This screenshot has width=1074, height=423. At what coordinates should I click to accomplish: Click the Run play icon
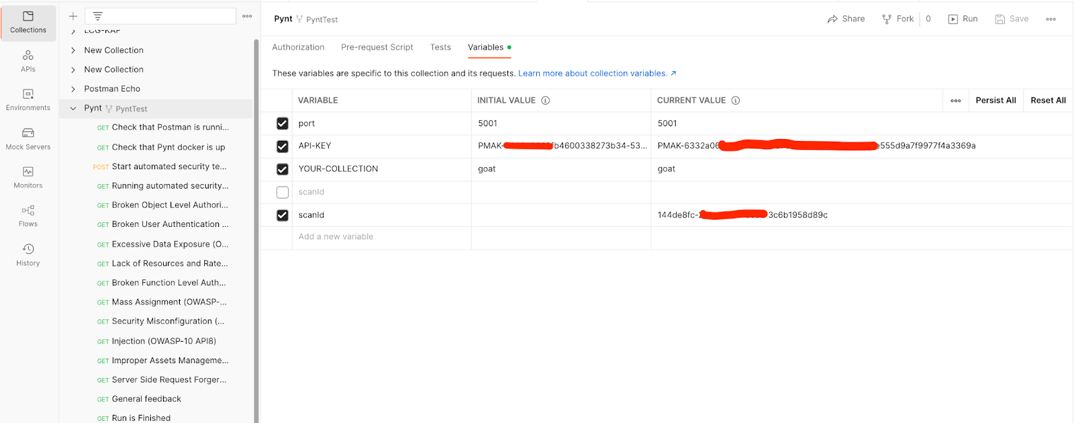(x=953, y=19)
